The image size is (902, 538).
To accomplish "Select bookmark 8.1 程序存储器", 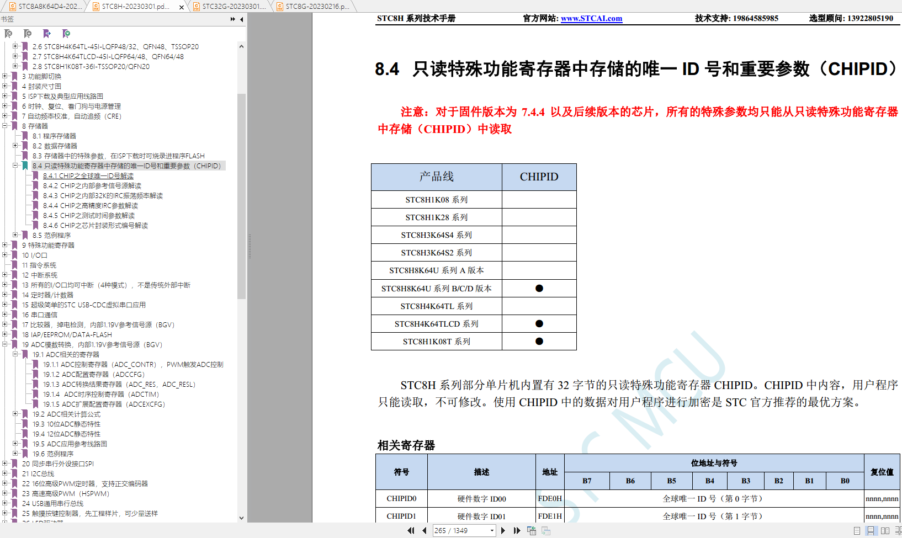I will point(54,136).
